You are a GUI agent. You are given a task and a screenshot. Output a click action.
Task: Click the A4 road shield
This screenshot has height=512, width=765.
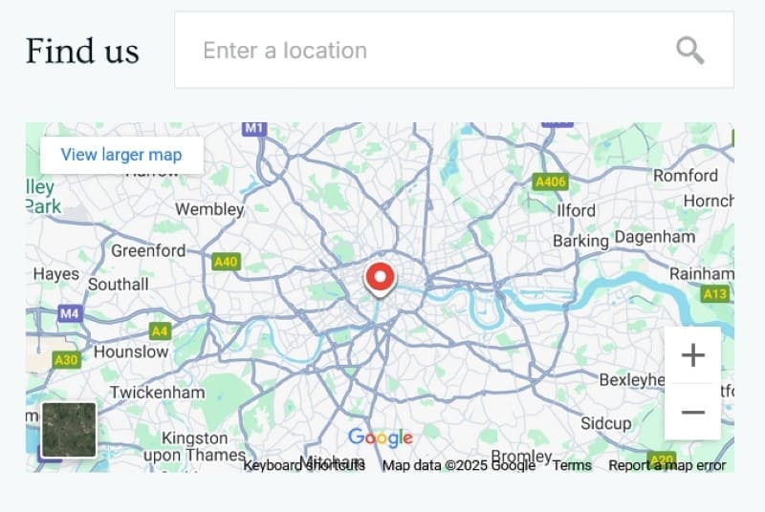click(x=160, y=331)
